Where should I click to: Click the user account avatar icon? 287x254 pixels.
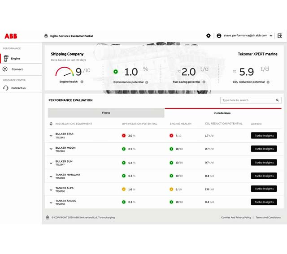[219, 36]
